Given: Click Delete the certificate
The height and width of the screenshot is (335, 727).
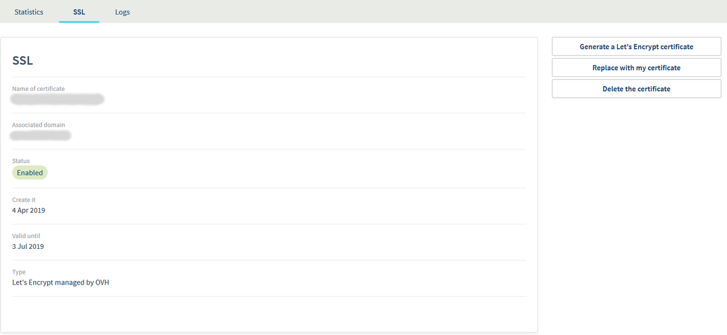Looking at the screenshot, I should point(636,88).
